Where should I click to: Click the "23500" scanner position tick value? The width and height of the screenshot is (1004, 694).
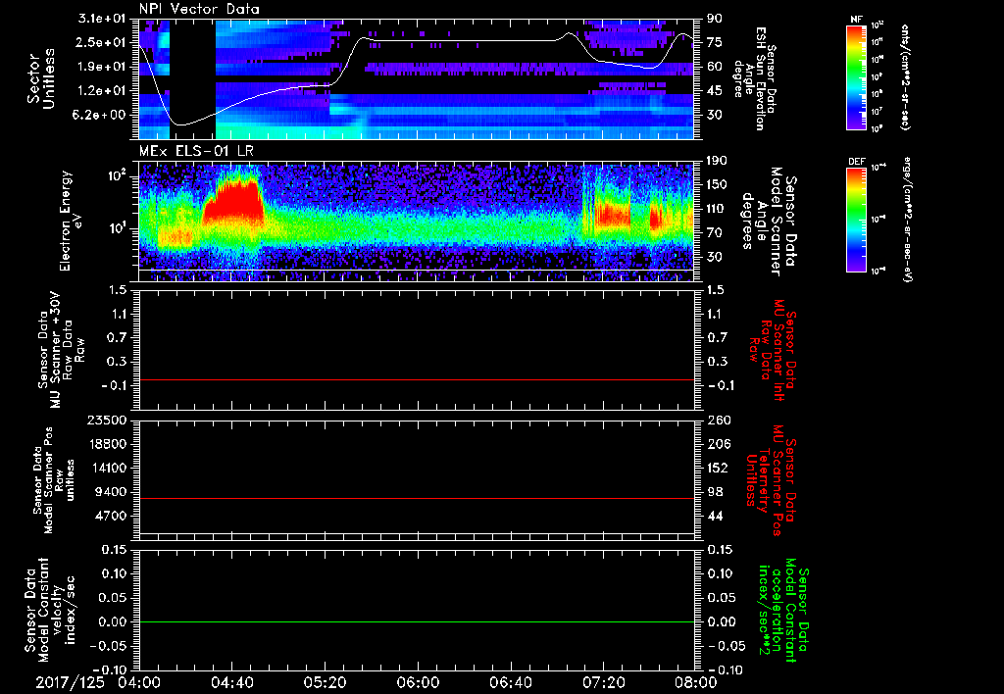tap(106, 421)
